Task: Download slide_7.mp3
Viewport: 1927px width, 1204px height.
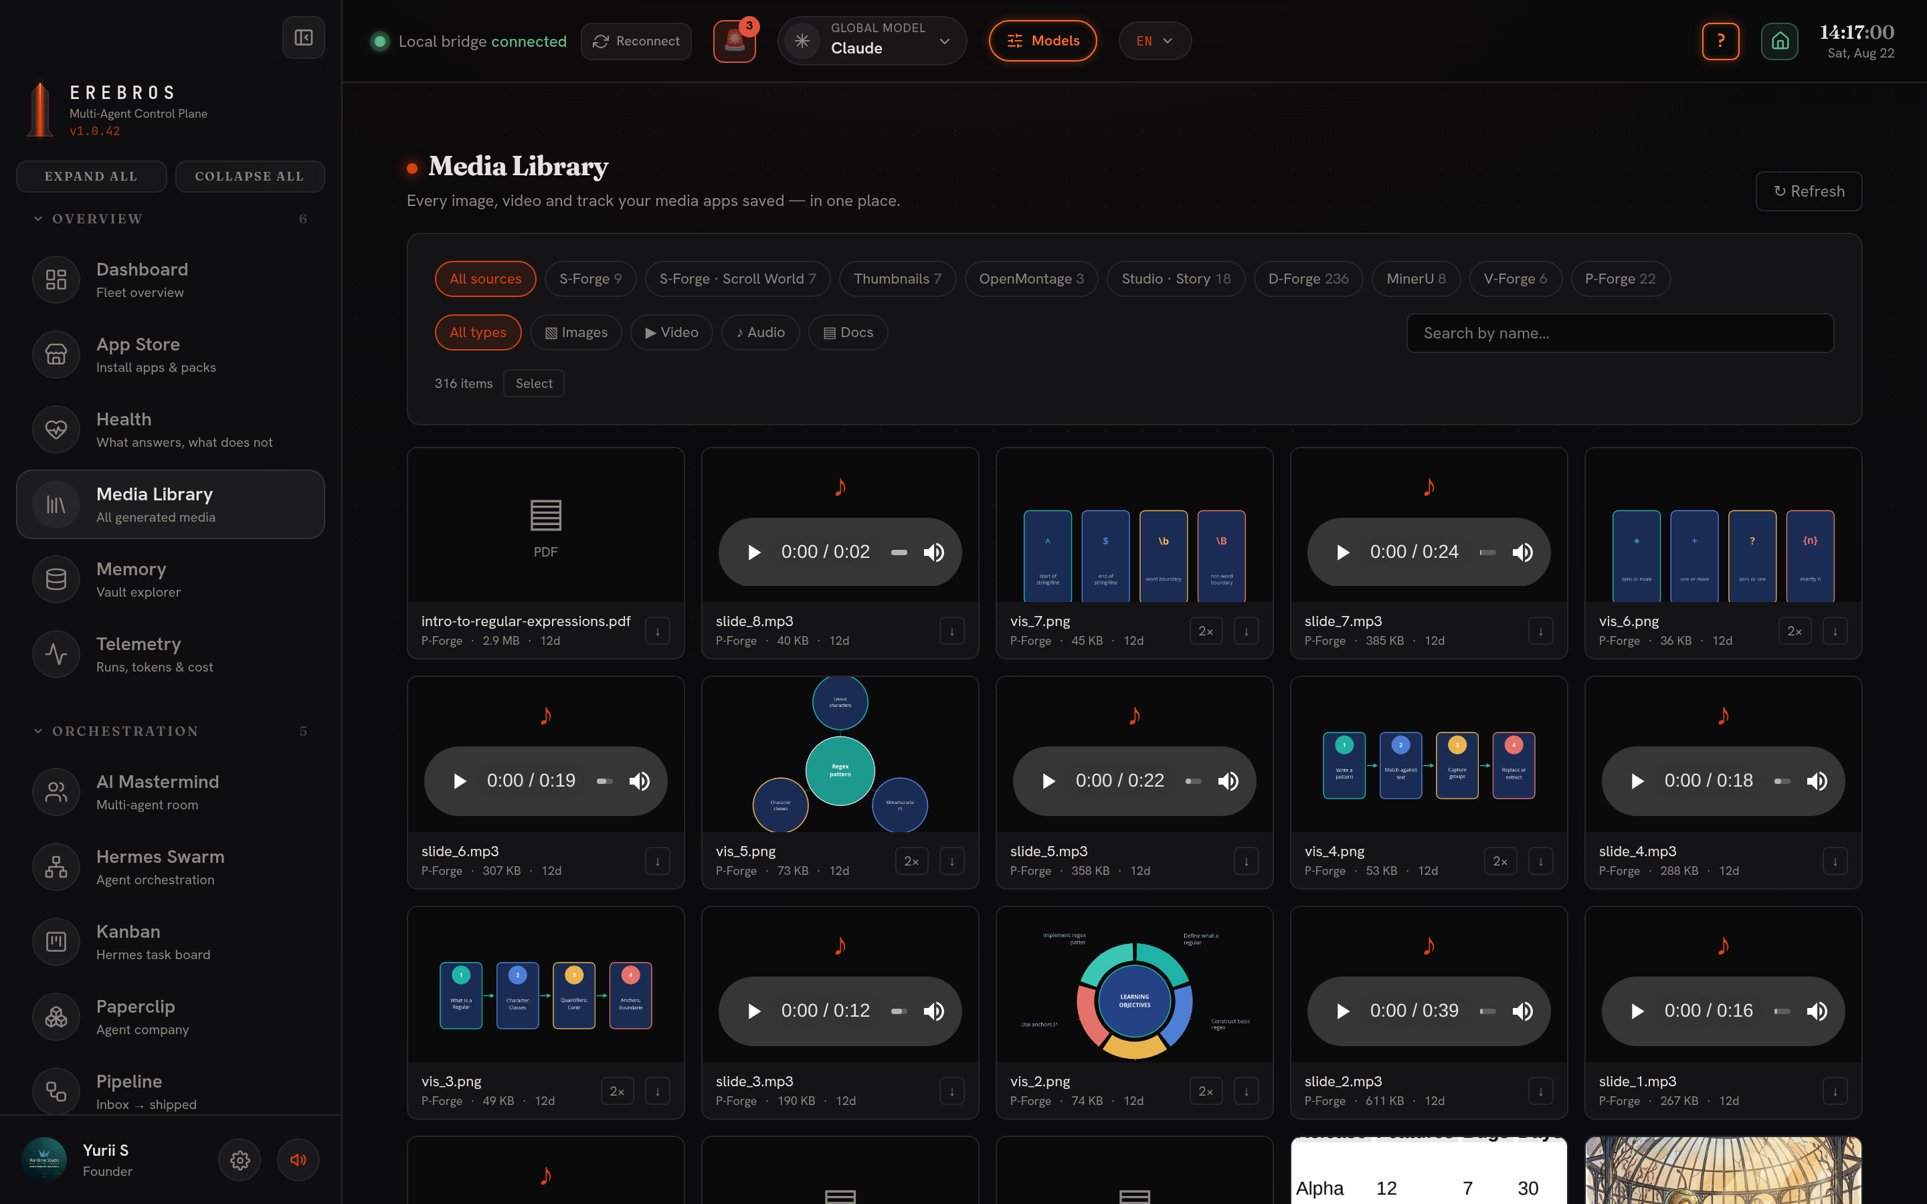Action: coord(1541,631)
